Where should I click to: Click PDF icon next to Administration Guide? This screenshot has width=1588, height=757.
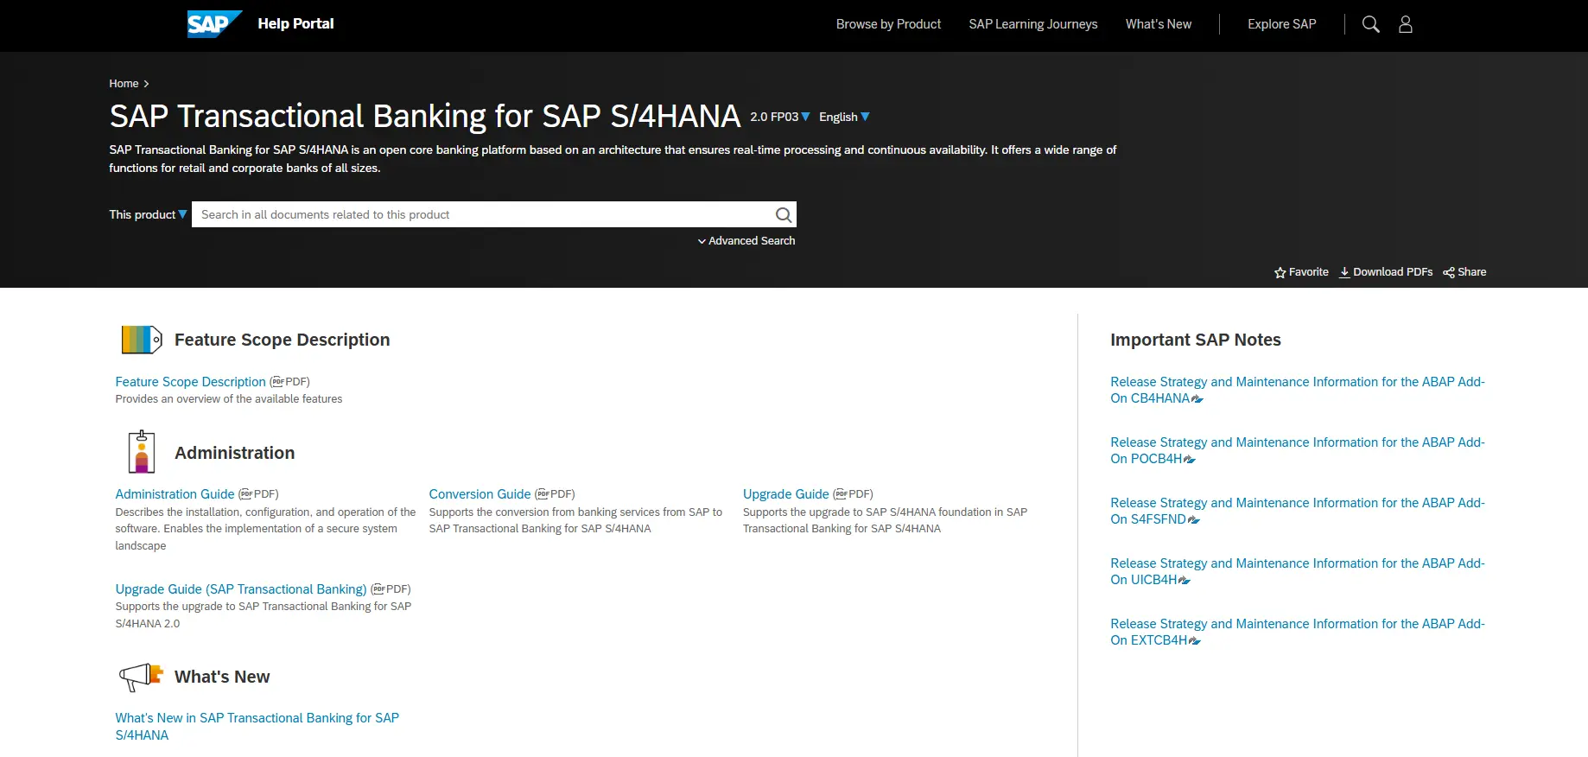coord(246,494)
